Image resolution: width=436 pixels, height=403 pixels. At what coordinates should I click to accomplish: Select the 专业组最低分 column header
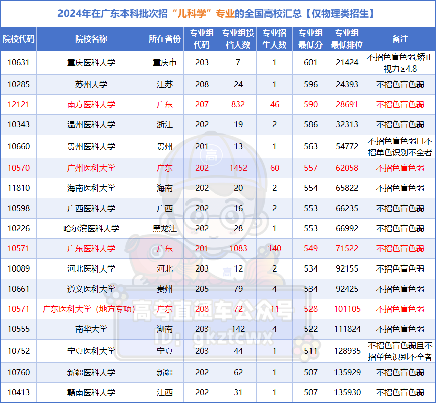pos(310,39)
